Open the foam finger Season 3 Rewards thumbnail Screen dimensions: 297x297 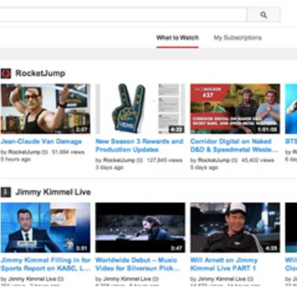[140, 109]
